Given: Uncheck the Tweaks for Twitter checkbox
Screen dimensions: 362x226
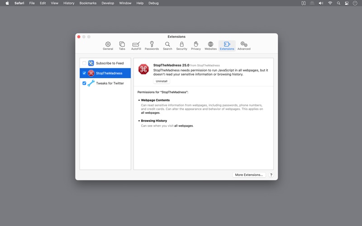Looking at the screenshot, I should (x=84, y=83).
